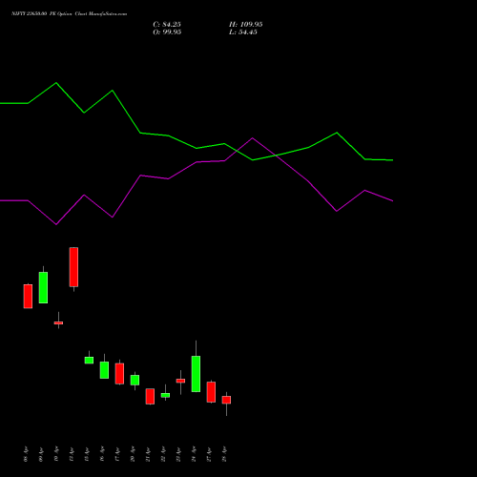Click the small 10 Apr red candlestick
This screenshot has height=477, width=477.
pyautogui.click(x=58, y=322)
